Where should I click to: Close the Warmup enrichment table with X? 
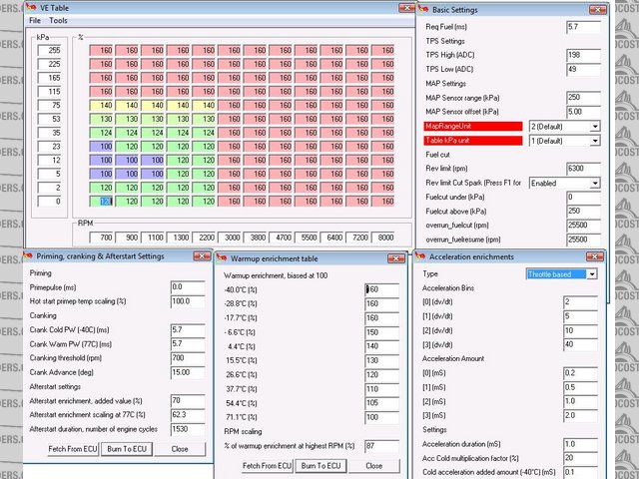pyautogui.click(x=400, y=257)
